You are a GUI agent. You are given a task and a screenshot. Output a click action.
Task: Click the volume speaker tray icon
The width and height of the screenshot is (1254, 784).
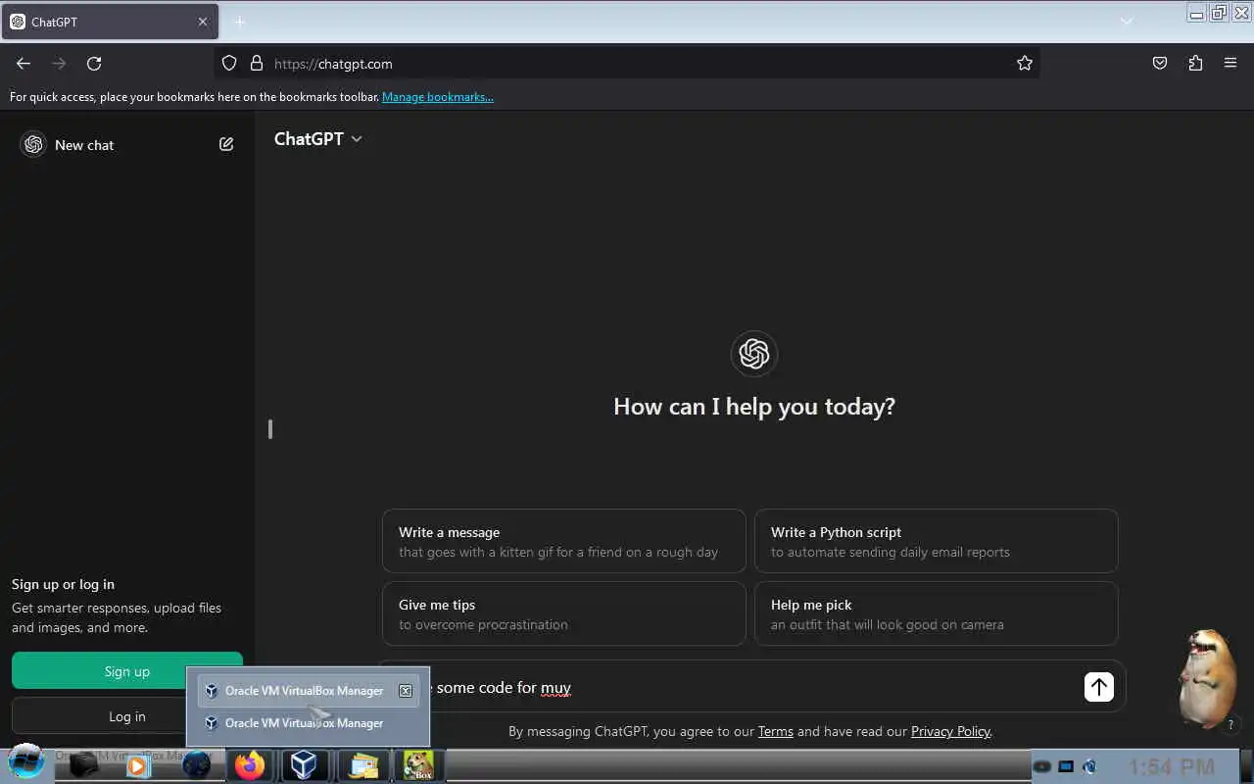click(1089, 766)
